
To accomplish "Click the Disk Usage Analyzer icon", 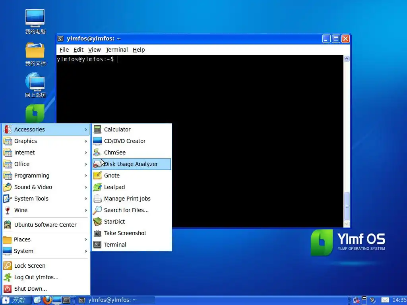I will [x=97, y=164].
